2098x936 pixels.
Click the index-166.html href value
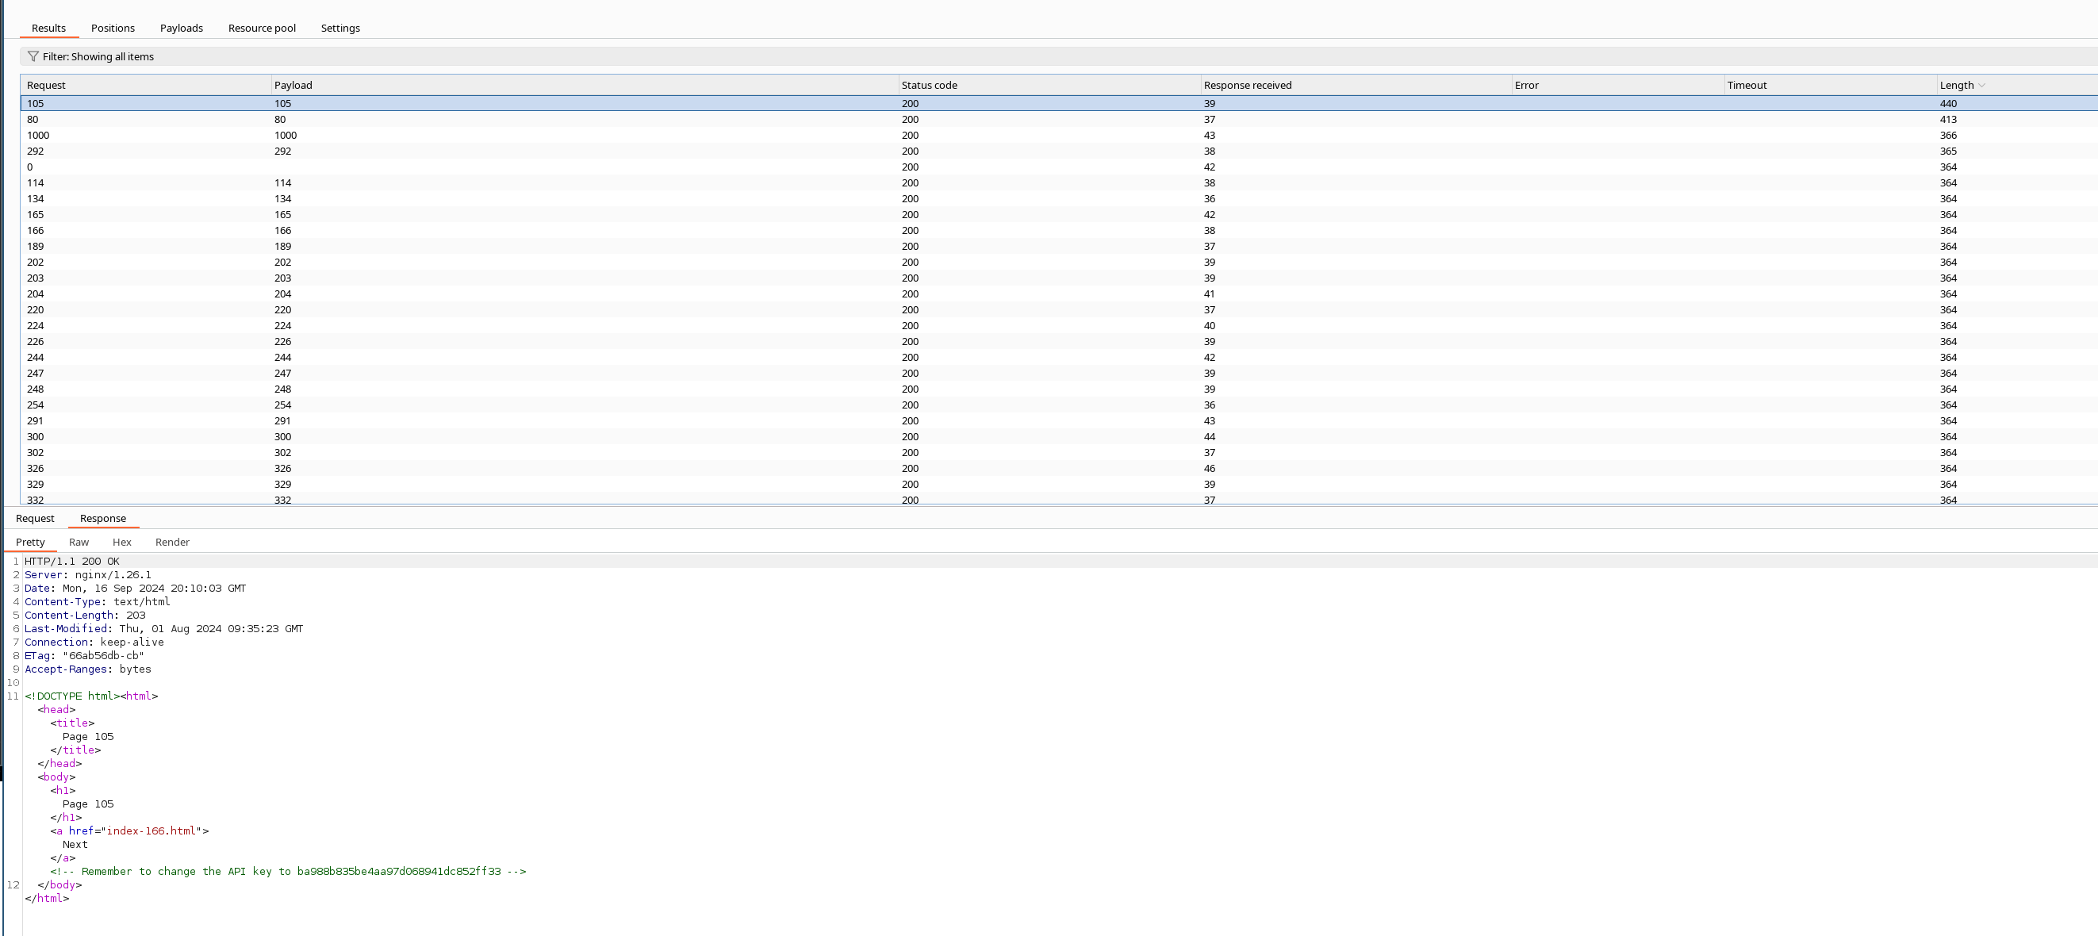point(152,831)
